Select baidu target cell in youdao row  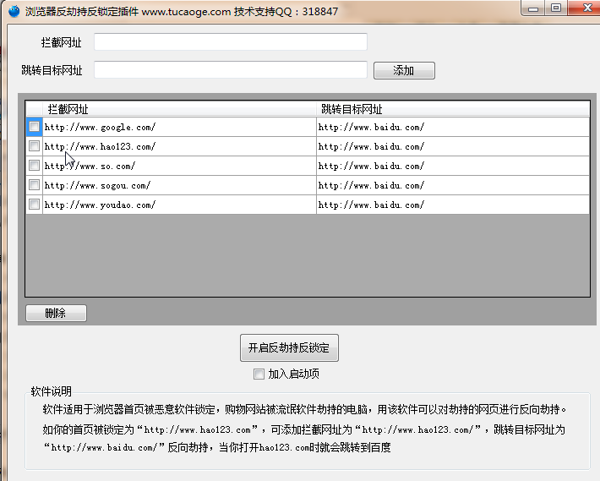point(453,205)
